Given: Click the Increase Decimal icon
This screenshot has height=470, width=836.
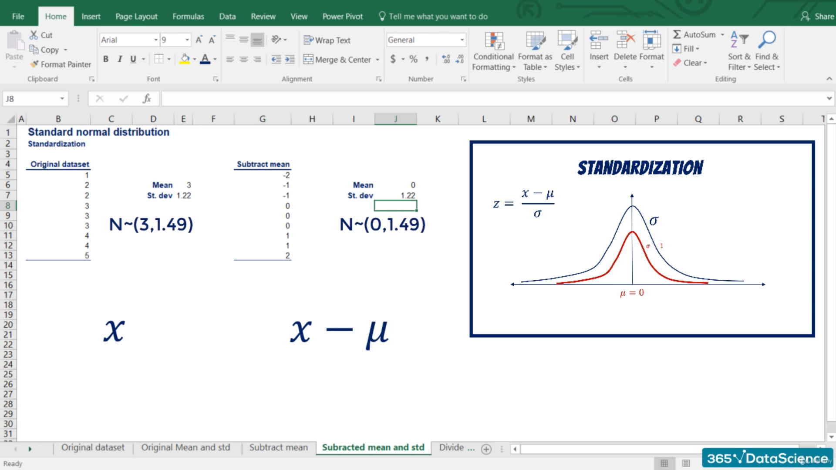Looking at the screenshot, I should 446,59.
